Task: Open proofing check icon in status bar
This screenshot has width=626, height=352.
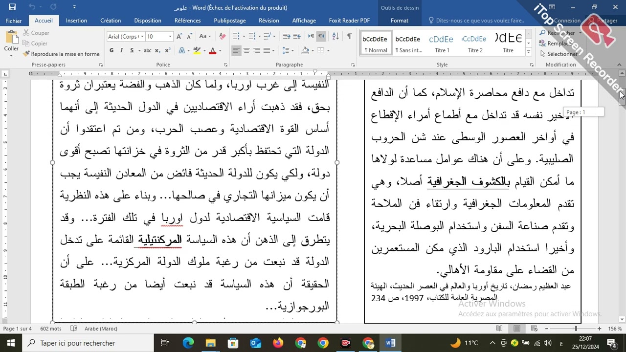Action: tap(74, 329)
